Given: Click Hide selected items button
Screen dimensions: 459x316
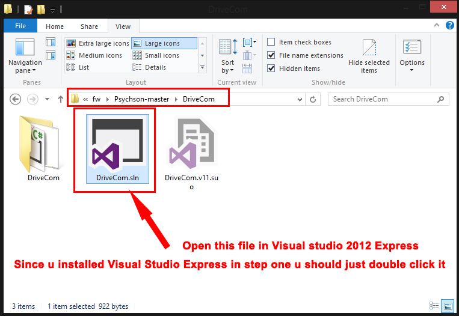Looking at the screenshot, I should point(369,56).
